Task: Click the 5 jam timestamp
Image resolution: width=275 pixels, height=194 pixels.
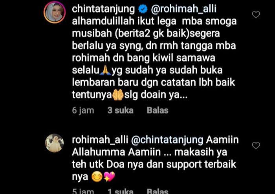Action: pos(83,191)
